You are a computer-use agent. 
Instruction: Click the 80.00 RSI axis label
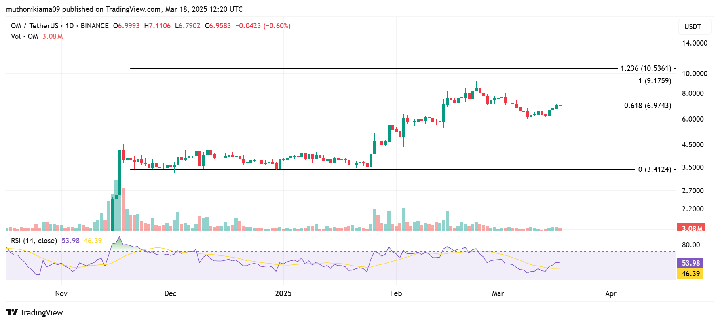point(691,245)
